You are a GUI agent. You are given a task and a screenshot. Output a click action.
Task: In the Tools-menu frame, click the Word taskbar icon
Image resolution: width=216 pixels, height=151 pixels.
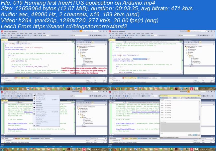coord(28,149)
